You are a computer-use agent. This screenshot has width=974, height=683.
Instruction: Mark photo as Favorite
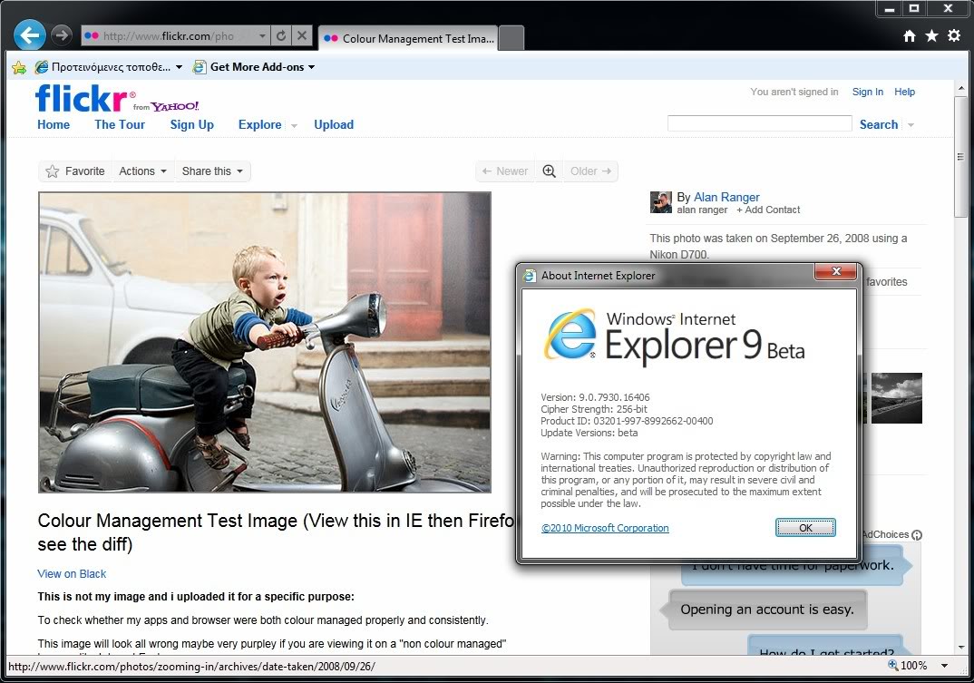click(74, 171)
